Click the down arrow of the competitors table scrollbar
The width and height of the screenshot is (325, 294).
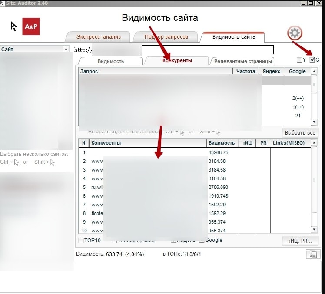click(314, 229)
